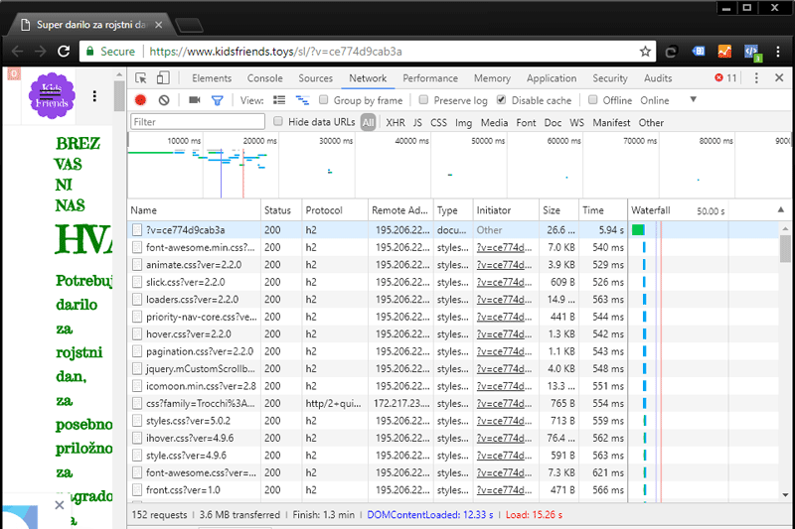Open the Performance tab
The image size is (795, 529).
click(430, 78)
